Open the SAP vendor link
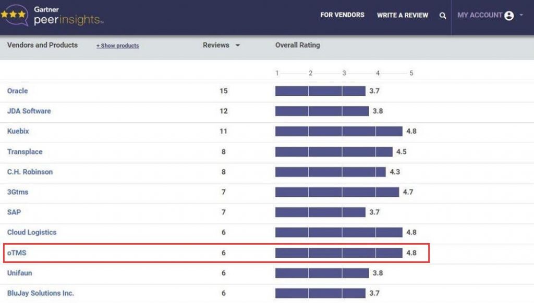The height and width of the screenshot is (303, 534). click(14, 212)
